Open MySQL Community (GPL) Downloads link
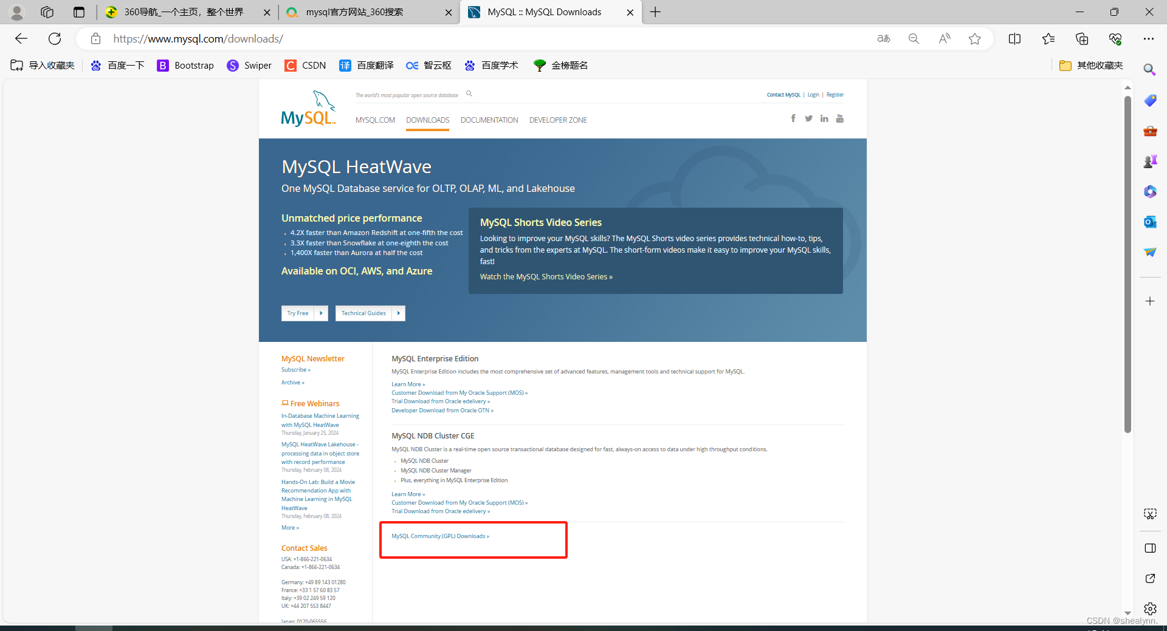Image resolution: width=1167 pixels, height=631 pixels. [x=440, y=536]
